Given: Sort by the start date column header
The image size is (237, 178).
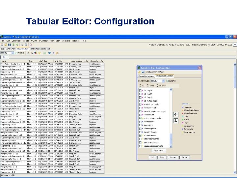Looking at the screenshot, I should pos(46,61).
